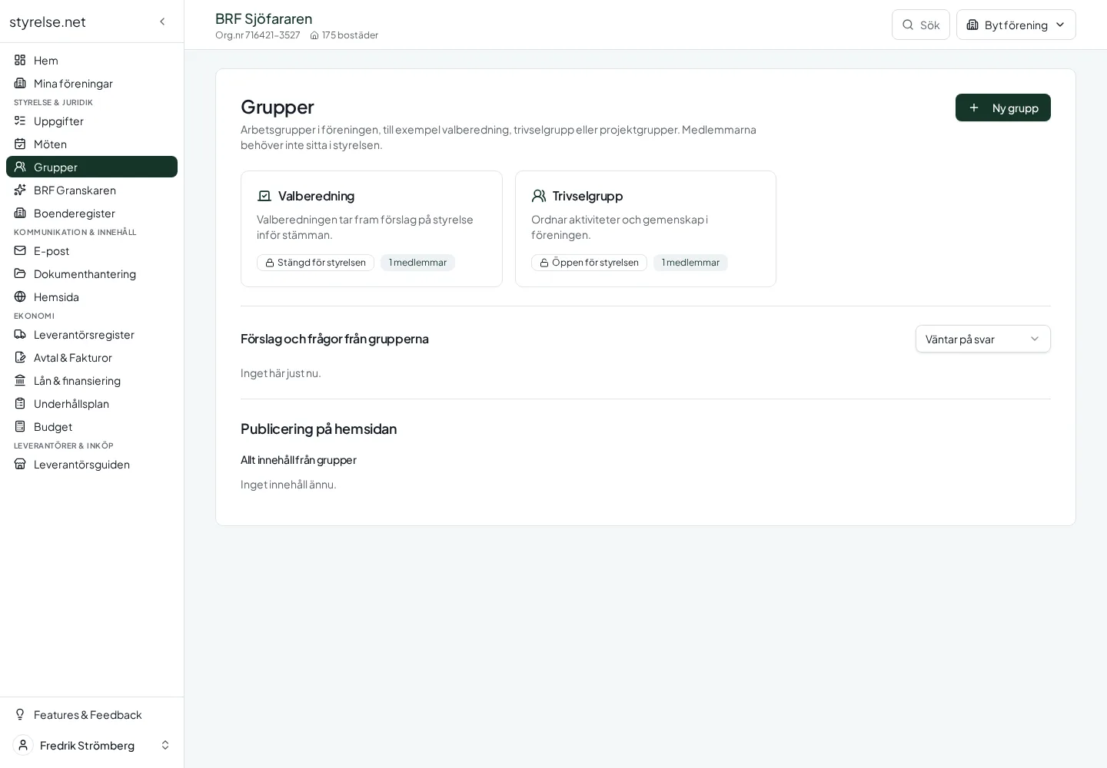Open the Trivselgrupp group card
The height and width of the screenshot is (768, 1107).
646,229
